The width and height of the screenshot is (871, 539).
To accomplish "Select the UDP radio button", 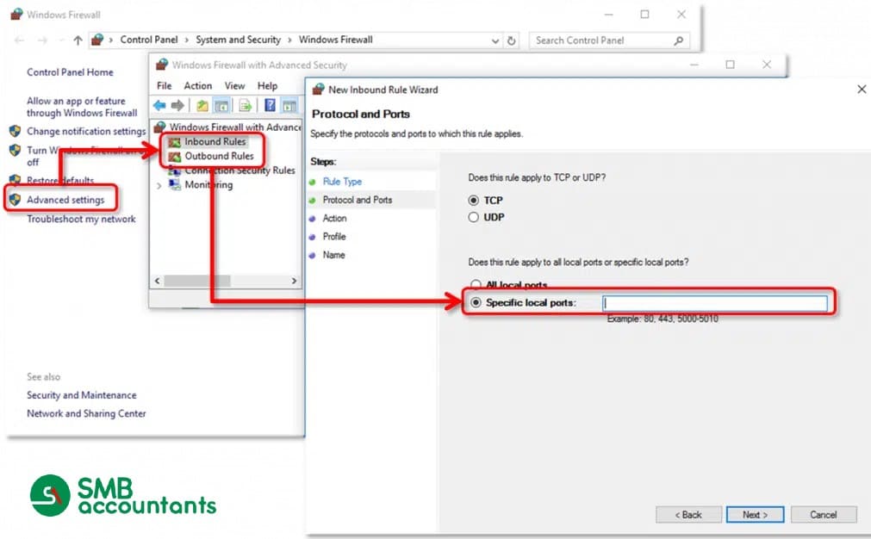I will [x=473, y=217].
